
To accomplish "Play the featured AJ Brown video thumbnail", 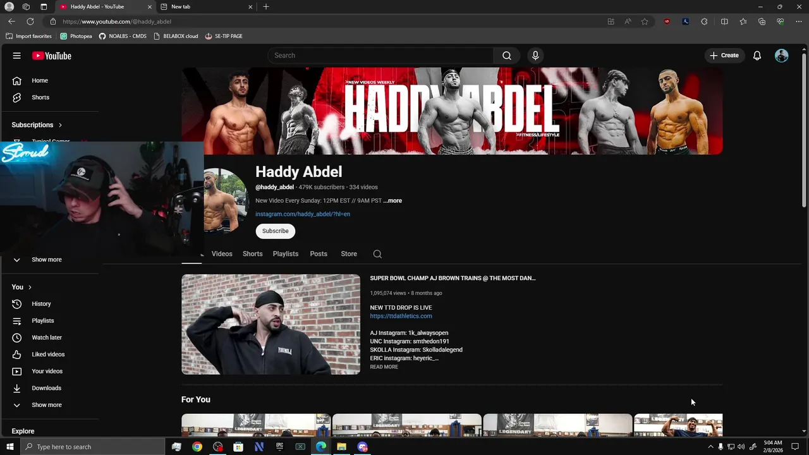I will pos(271,324).
